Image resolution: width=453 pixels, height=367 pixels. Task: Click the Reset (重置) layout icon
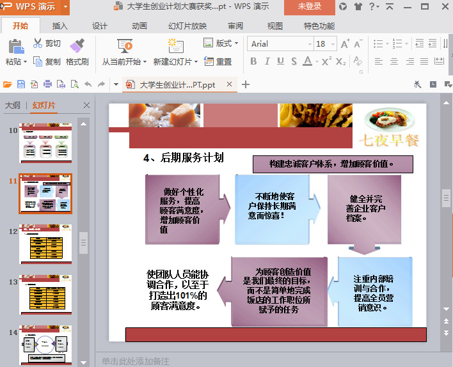pos(209,61)
